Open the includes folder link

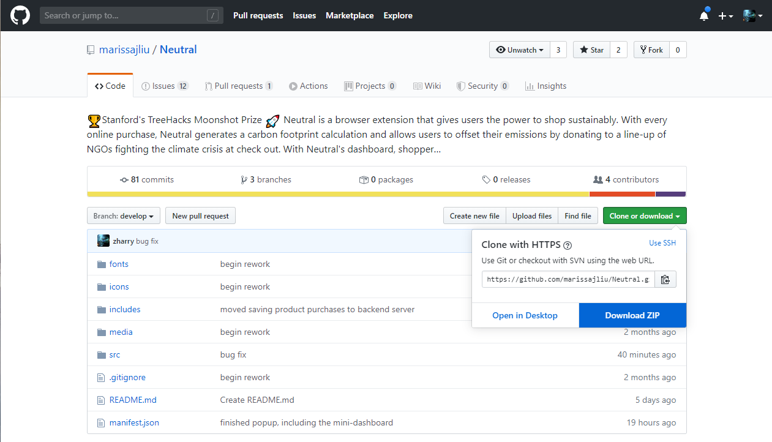point(125,310)
